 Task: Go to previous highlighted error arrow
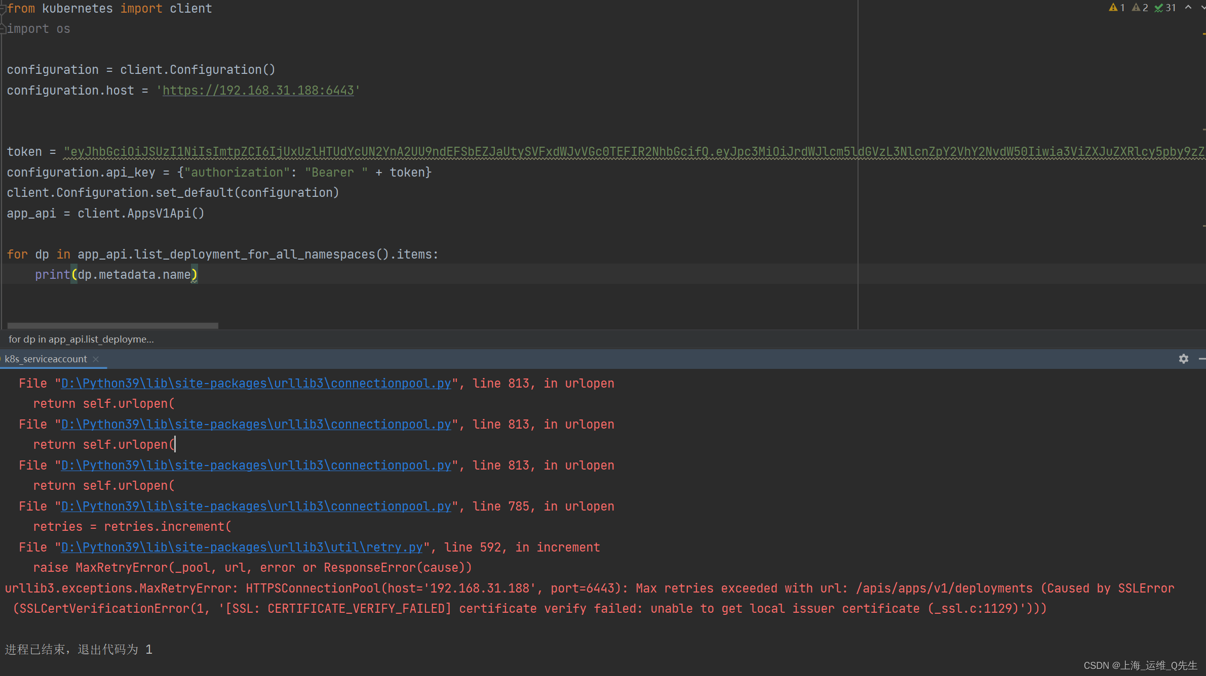pos(1188,7)
